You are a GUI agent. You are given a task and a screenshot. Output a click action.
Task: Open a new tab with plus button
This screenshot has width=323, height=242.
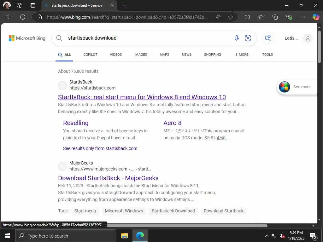(124, 5)
